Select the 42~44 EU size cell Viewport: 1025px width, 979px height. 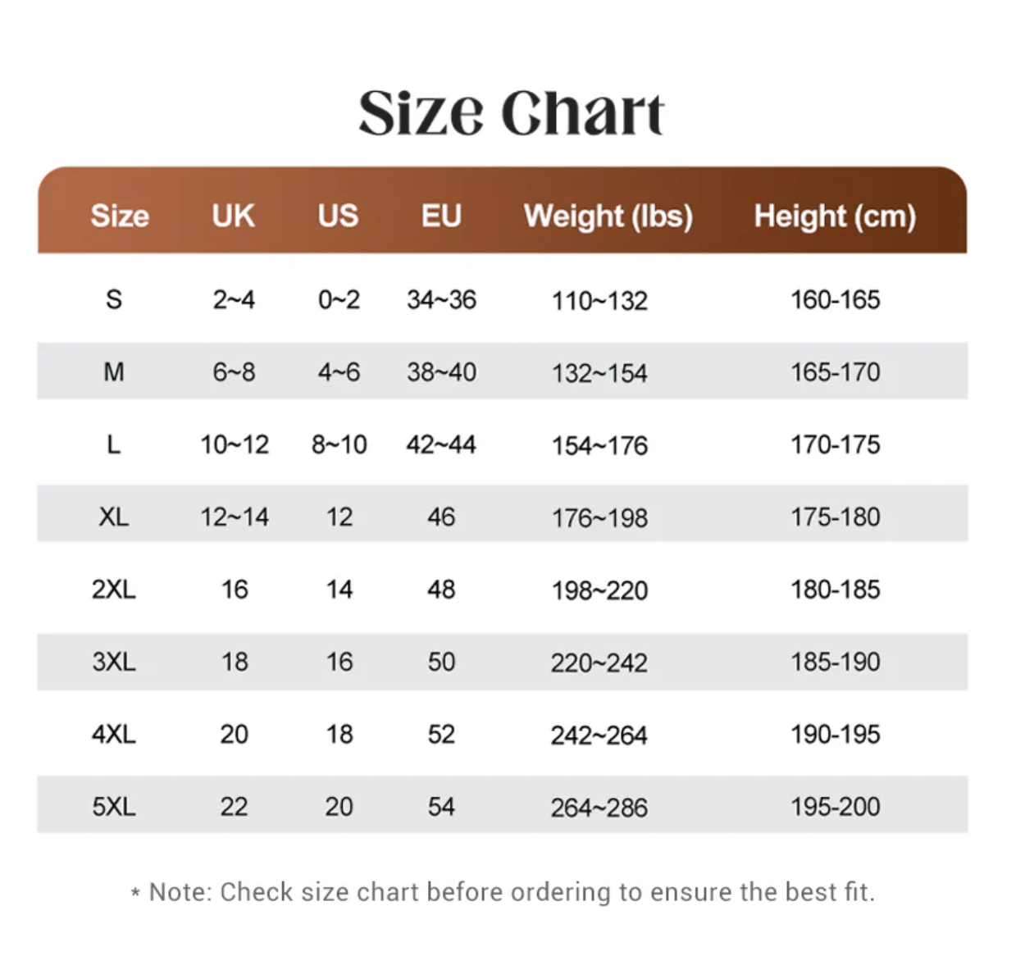[441, 444]
